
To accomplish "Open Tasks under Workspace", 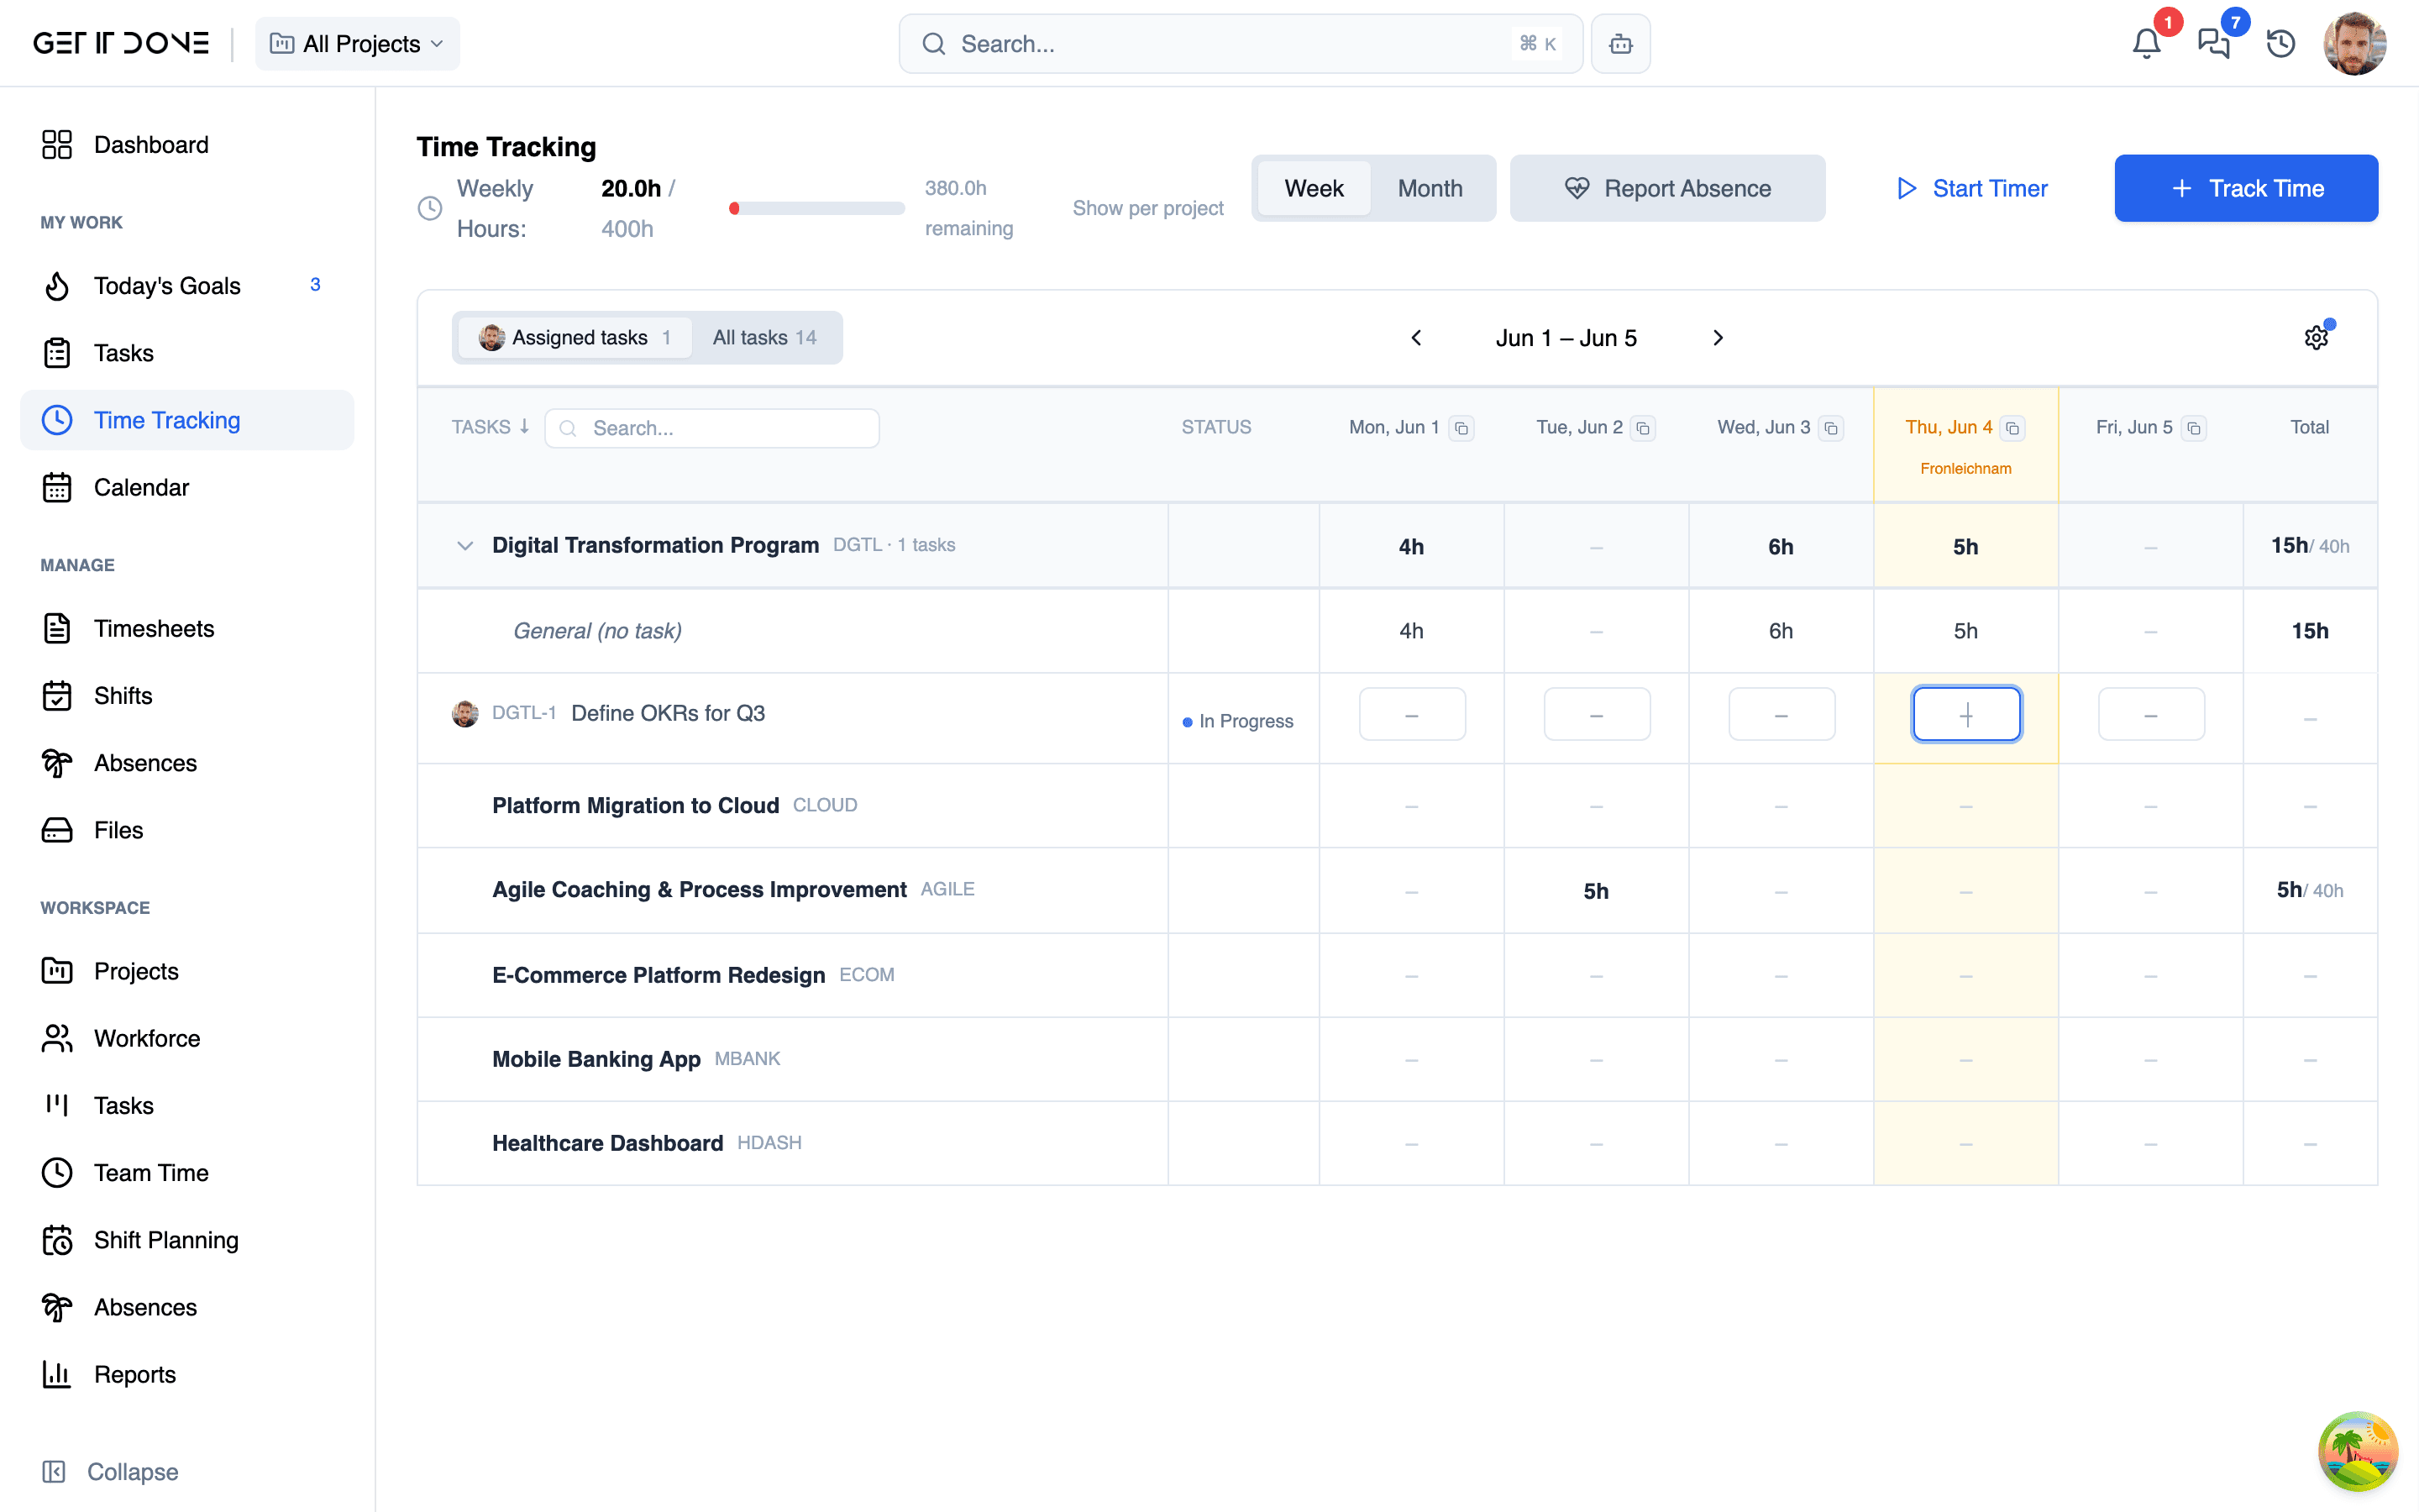I will click(187, 1105).
